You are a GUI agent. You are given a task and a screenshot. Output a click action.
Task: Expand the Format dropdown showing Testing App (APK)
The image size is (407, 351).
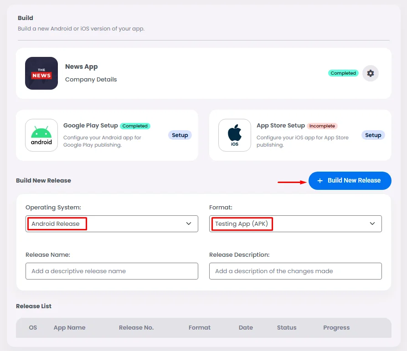click(295, 224)
